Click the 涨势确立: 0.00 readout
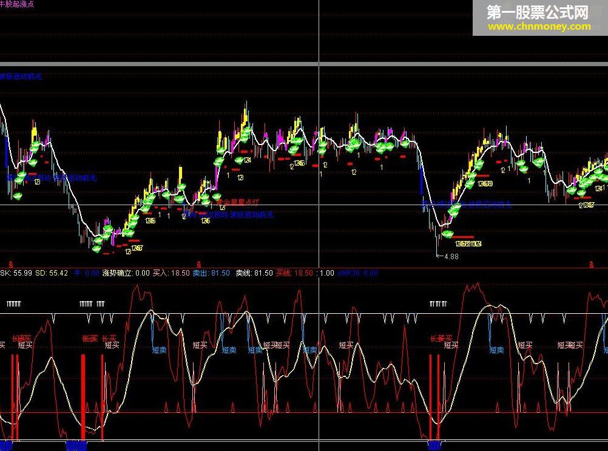 pos(126,273)
